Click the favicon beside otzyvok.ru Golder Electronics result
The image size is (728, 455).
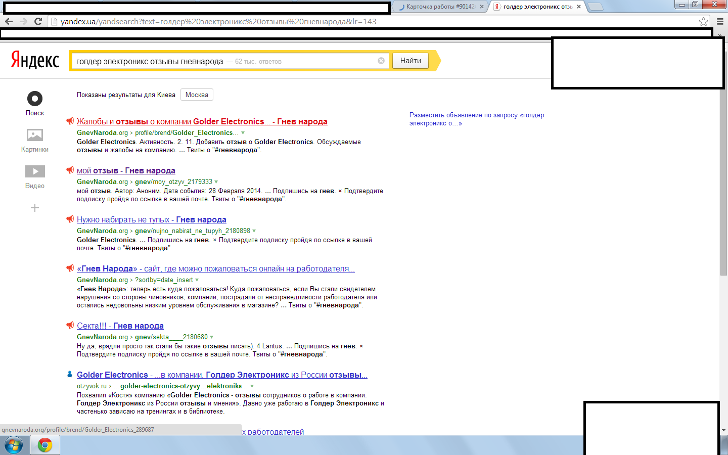pyautogui.click(x=70, y=374)
